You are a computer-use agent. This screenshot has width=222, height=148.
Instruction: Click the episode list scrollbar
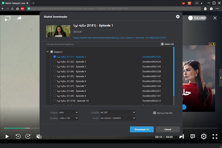pyautogui.click(x=174, y=72)
